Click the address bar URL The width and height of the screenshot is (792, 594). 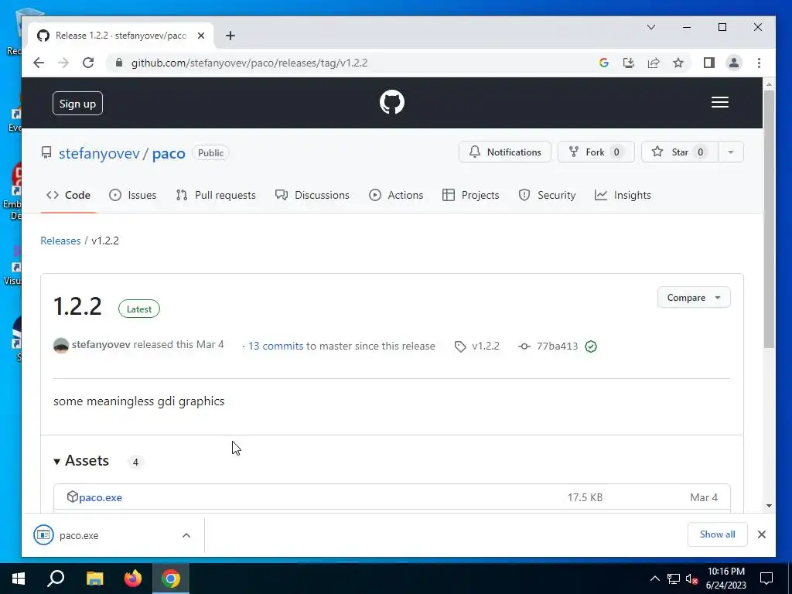250,63
